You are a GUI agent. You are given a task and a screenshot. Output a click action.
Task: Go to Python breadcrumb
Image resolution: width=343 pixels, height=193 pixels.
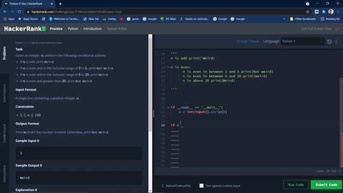point(73,28)
